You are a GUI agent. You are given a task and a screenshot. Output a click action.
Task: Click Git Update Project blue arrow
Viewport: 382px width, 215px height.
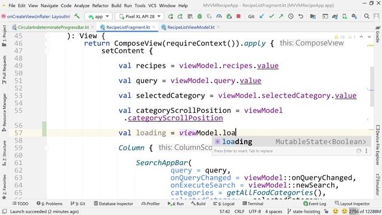261,16
